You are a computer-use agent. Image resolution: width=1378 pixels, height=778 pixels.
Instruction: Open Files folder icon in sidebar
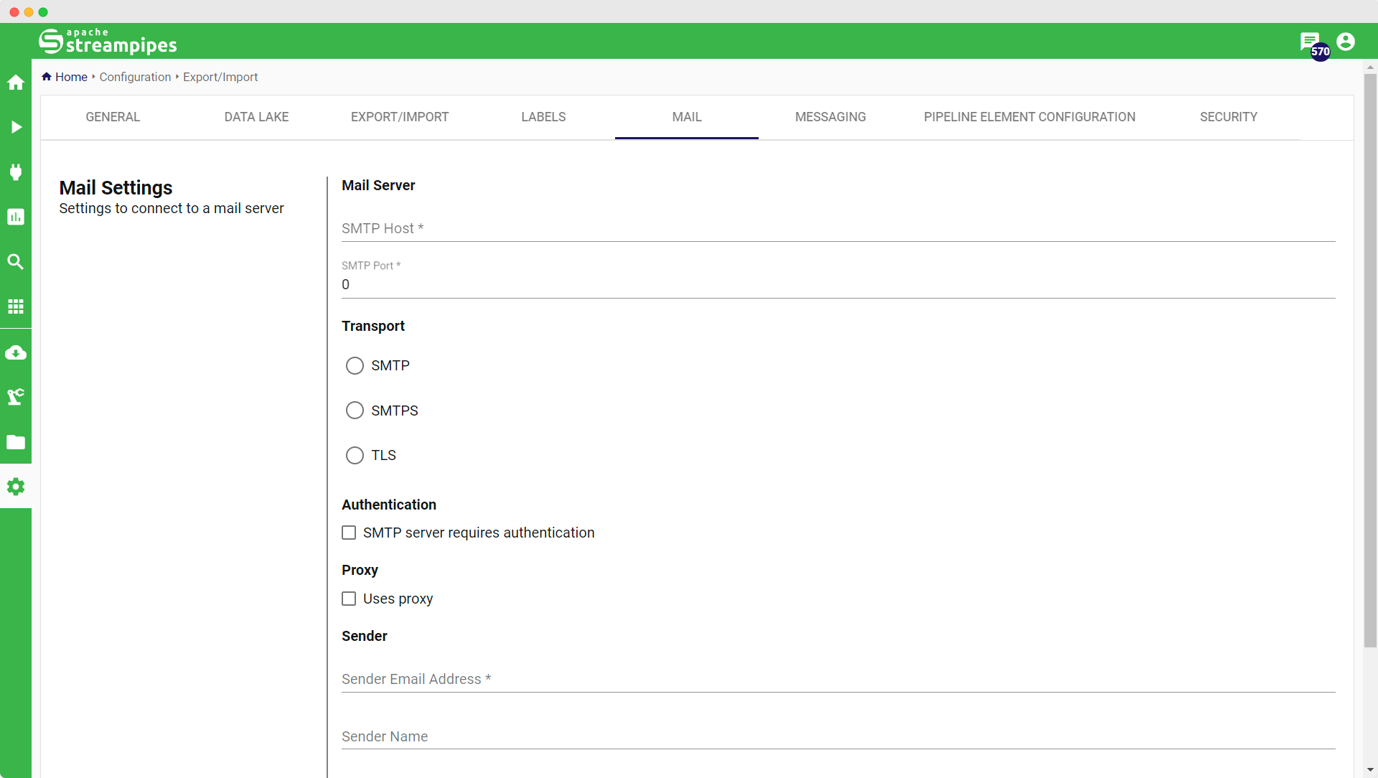pos(16,442)
